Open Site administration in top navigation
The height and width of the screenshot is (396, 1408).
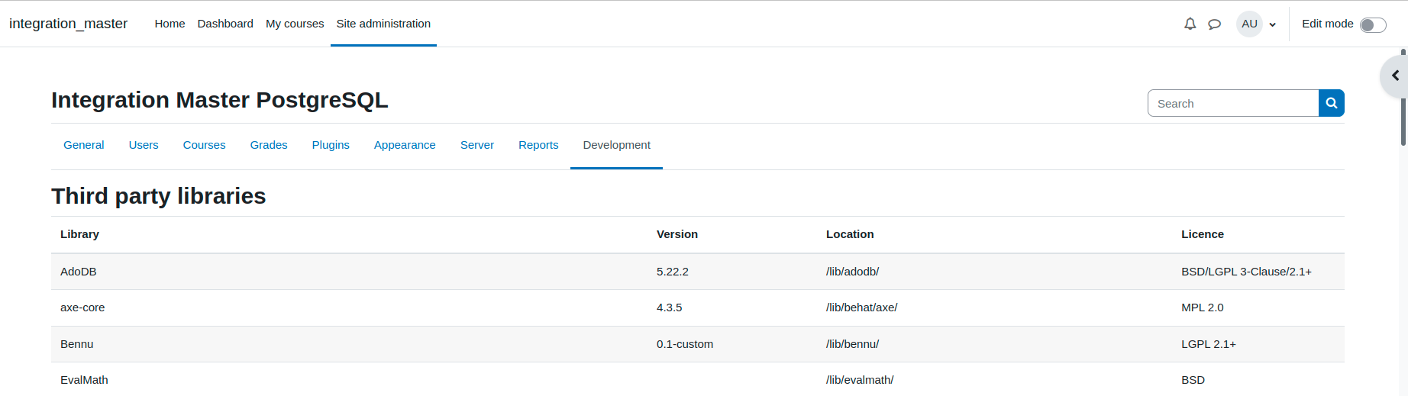click(383, 24)
